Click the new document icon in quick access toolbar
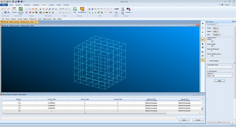 pyautogui.click(x=5, y=1)
